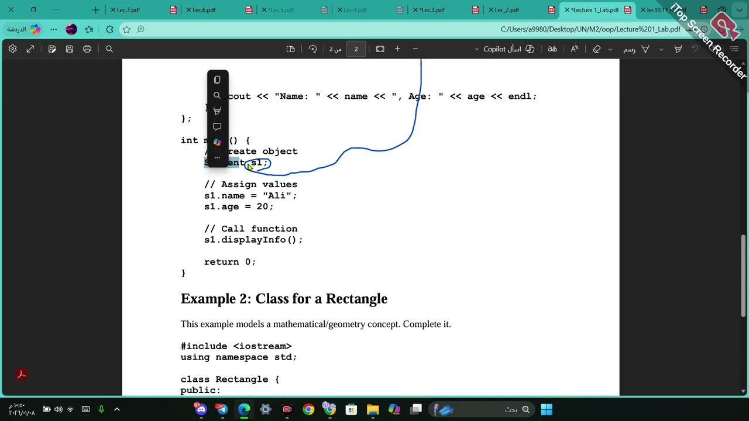Zoom in with plus button

[x=397, y=49]
